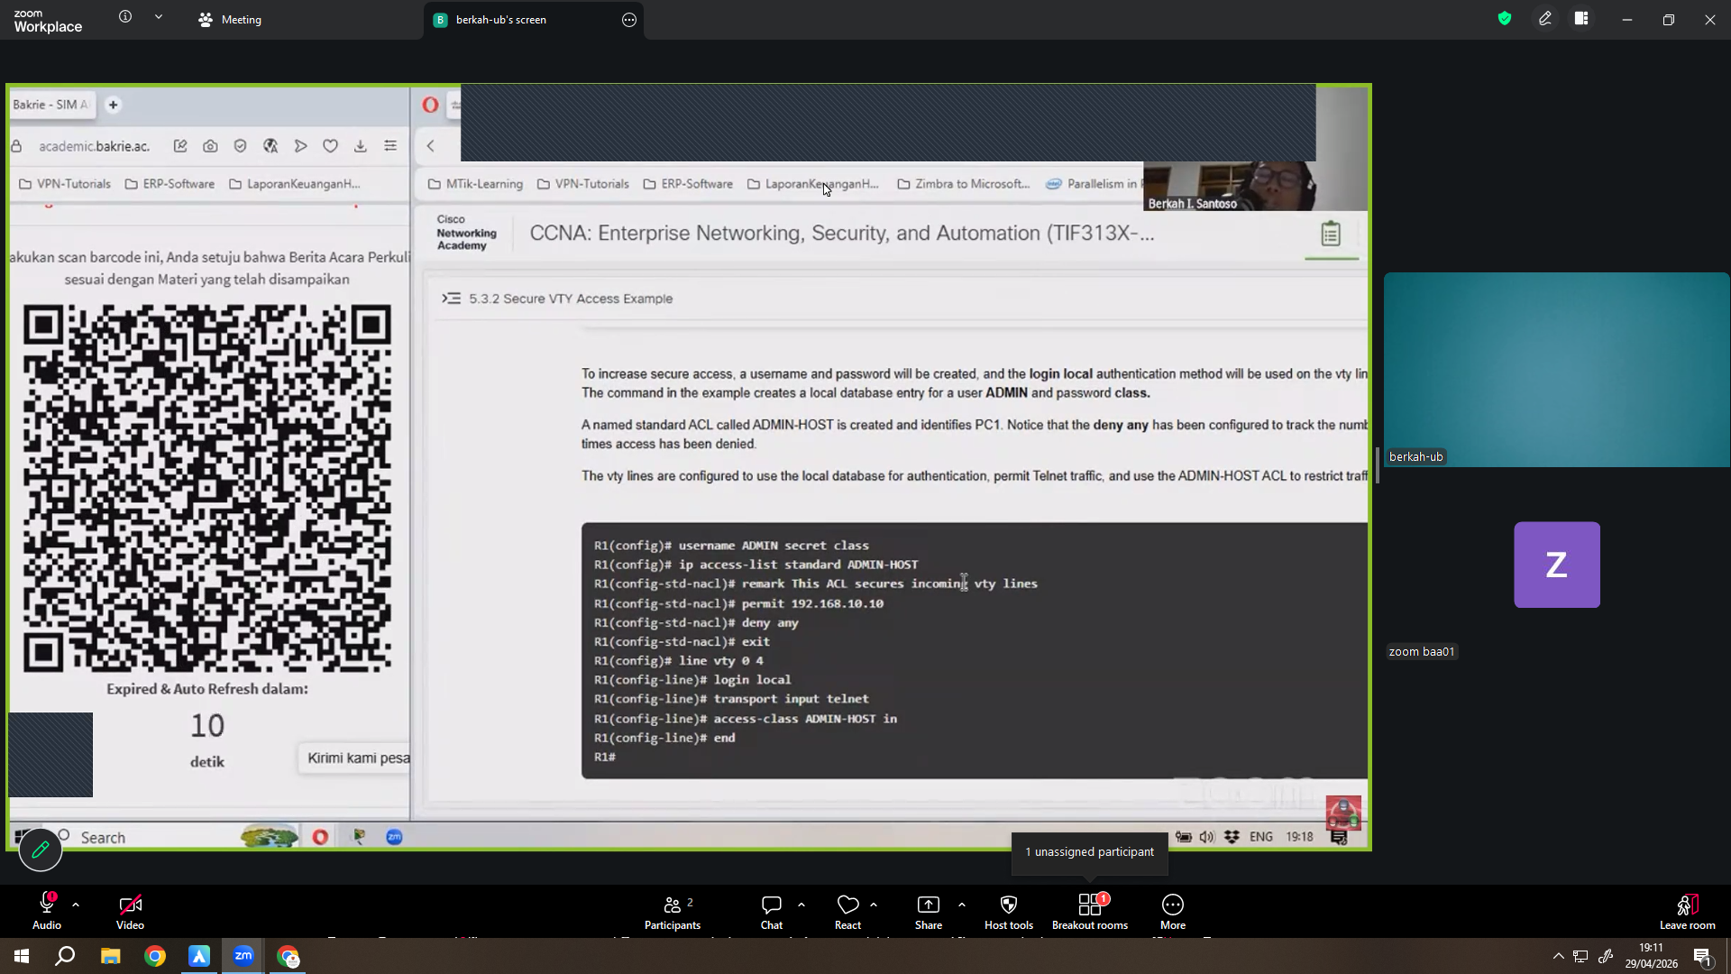Expand the Audio settings chevron
The width and height of the screenshot is (1731, 974).
click(76, 904)
